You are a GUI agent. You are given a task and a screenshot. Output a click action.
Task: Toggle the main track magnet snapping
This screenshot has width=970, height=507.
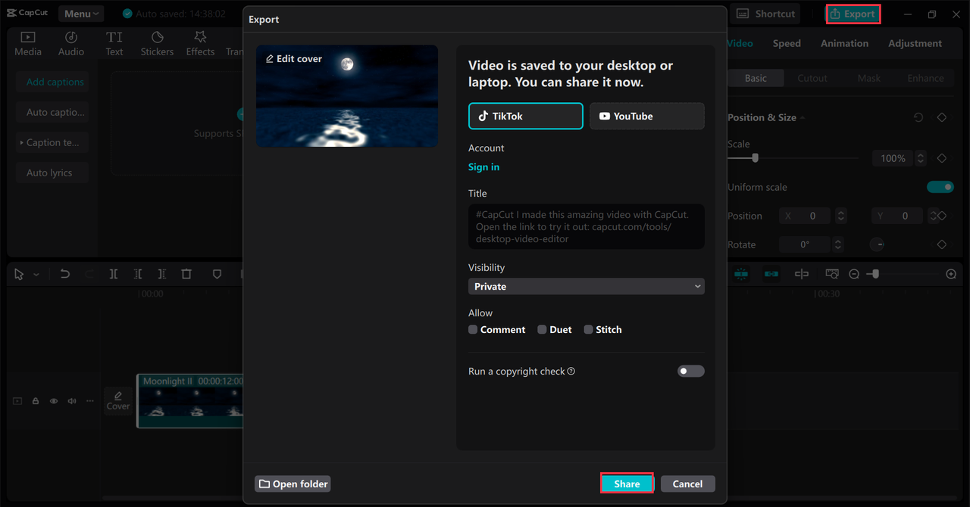click(x=741, y=274)
